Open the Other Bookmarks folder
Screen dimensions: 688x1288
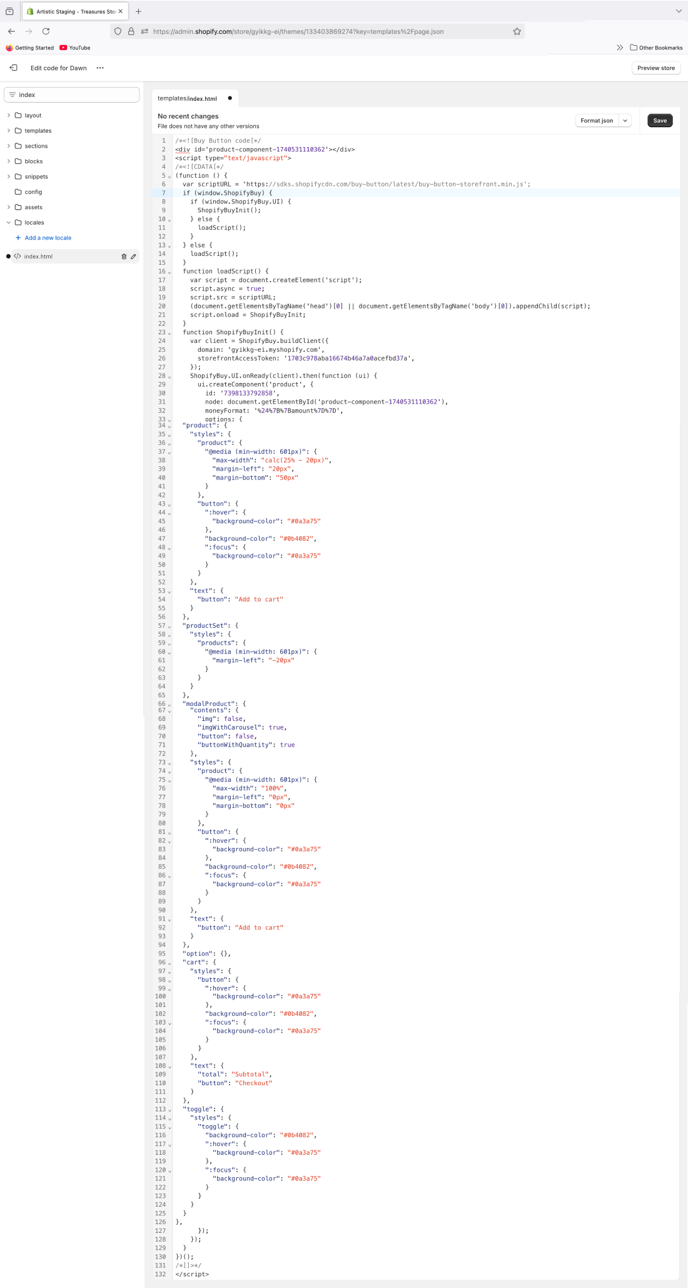tap(656, 48)
